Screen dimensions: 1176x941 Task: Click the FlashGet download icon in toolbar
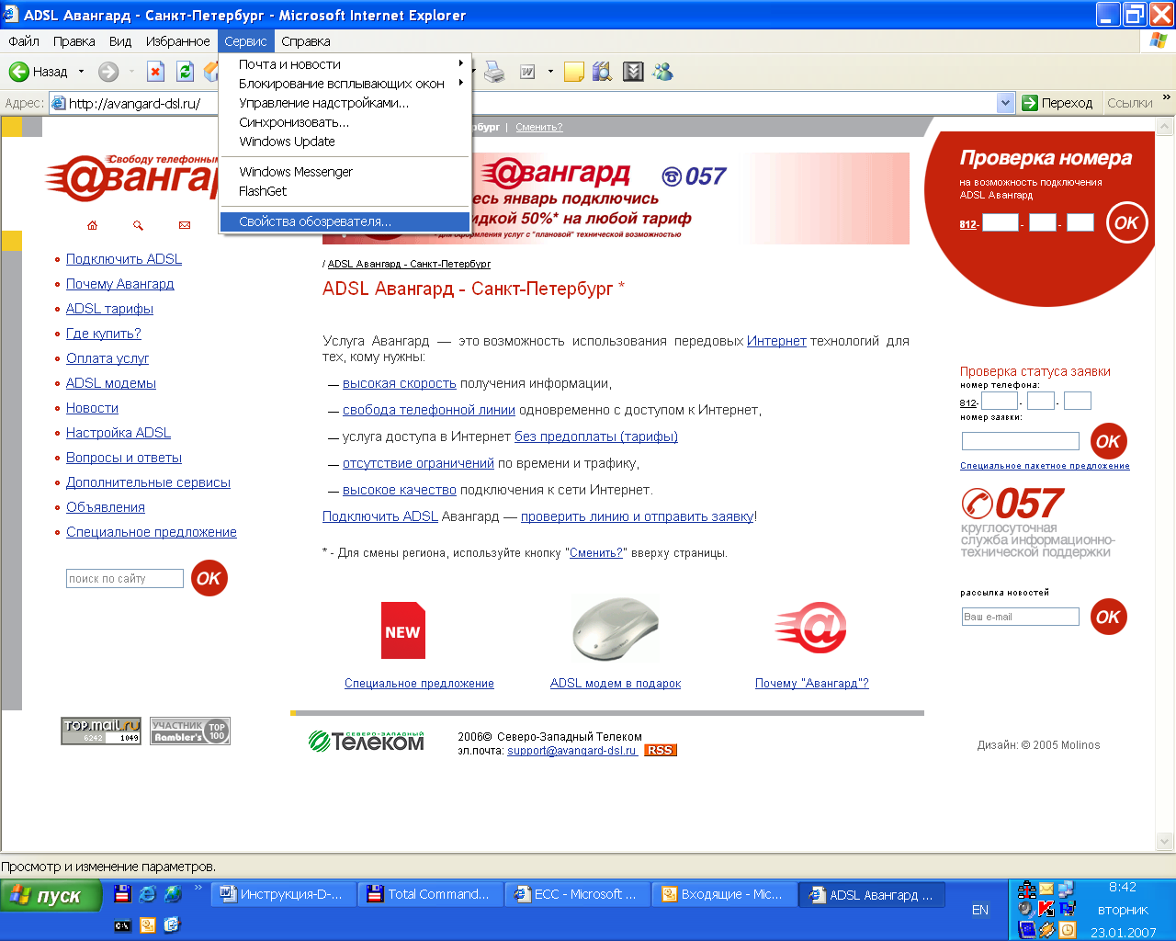tap(633, 72)
